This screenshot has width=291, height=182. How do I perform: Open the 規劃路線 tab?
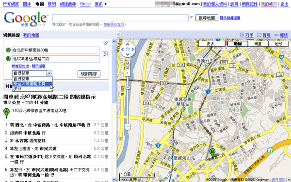tap(12, 35)
